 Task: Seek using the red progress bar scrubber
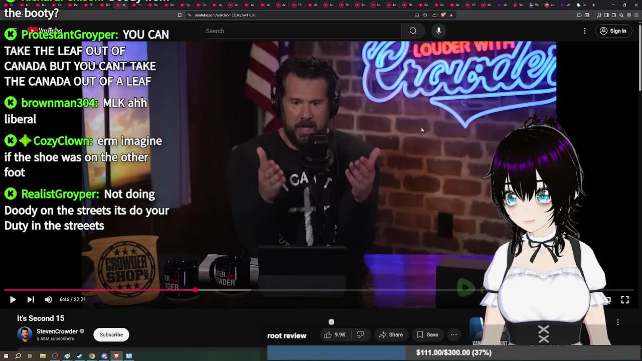[x=195, y=290]
